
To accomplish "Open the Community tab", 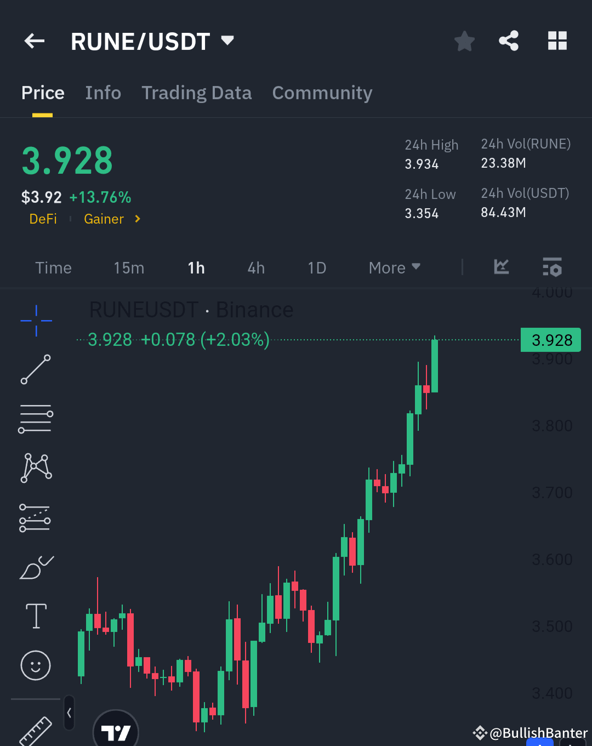I will click(322, 93).
